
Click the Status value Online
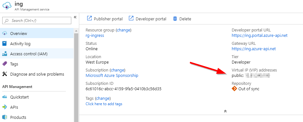92,49
